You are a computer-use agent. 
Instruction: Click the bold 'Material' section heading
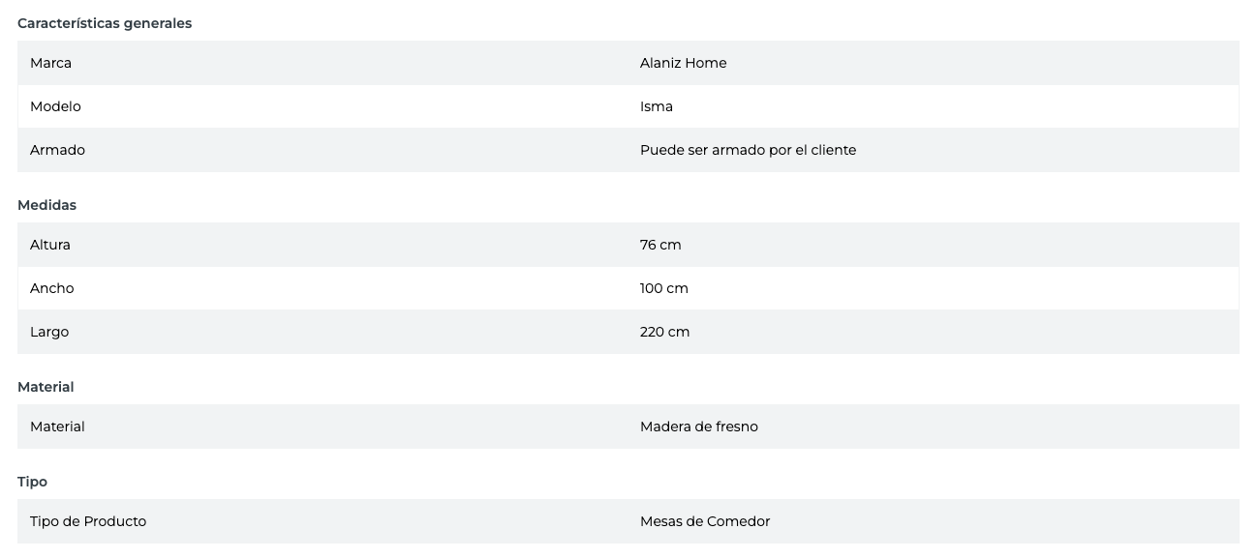pyautogui.click(x=46, y=387)
